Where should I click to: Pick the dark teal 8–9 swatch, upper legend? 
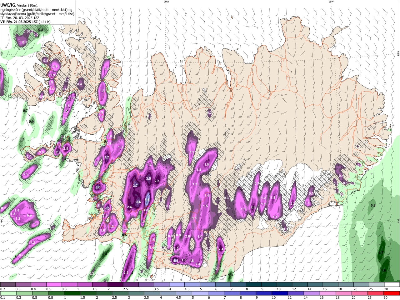tap(254, 284)
